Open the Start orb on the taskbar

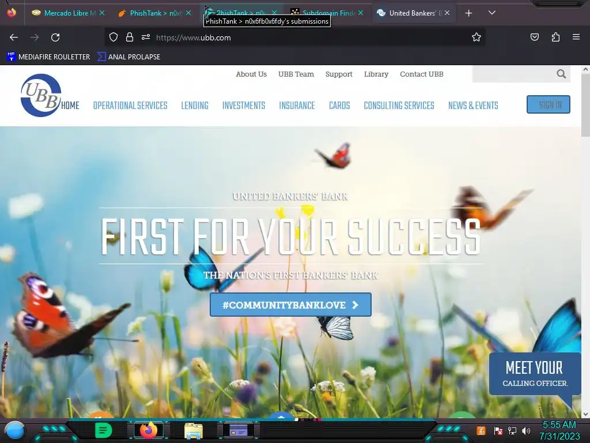15,430
